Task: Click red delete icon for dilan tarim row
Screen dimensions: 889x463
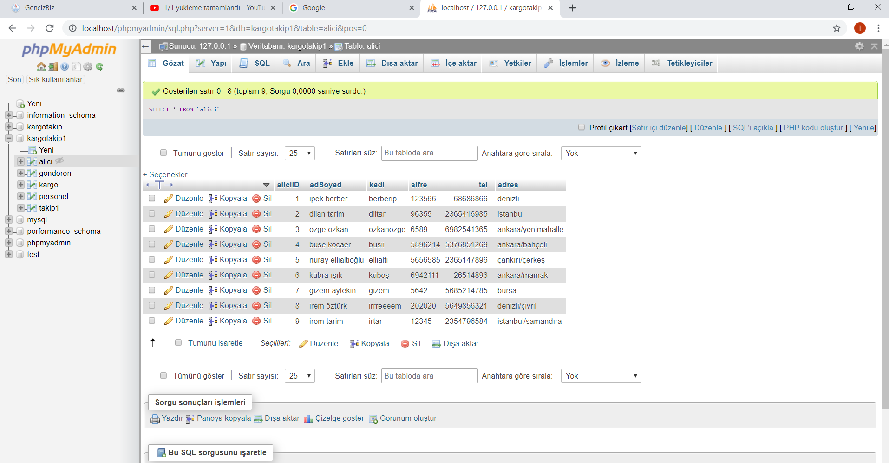Action: pos(256,214)
